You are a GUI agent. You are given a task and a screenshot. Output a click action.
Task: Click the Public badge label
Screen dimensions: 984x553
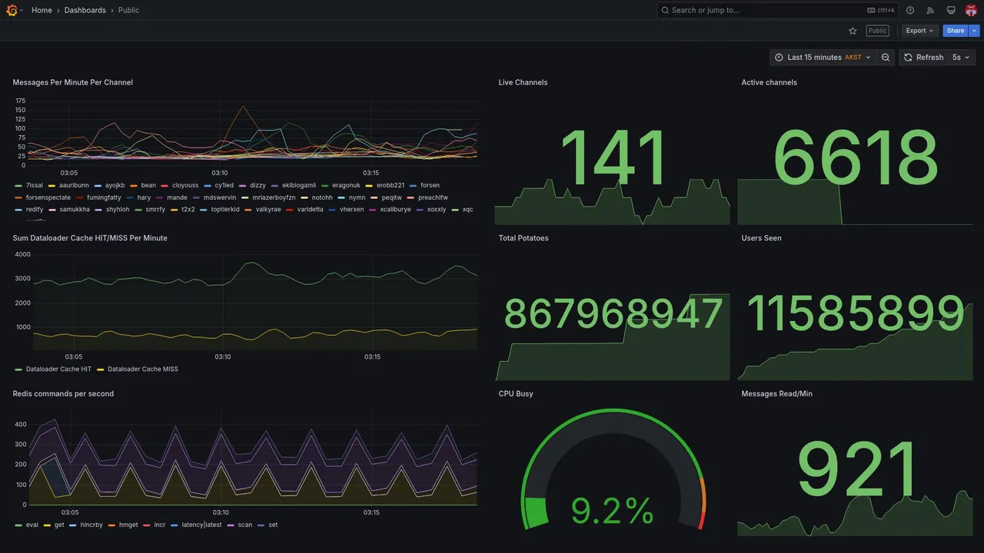[x=877, y=31]
